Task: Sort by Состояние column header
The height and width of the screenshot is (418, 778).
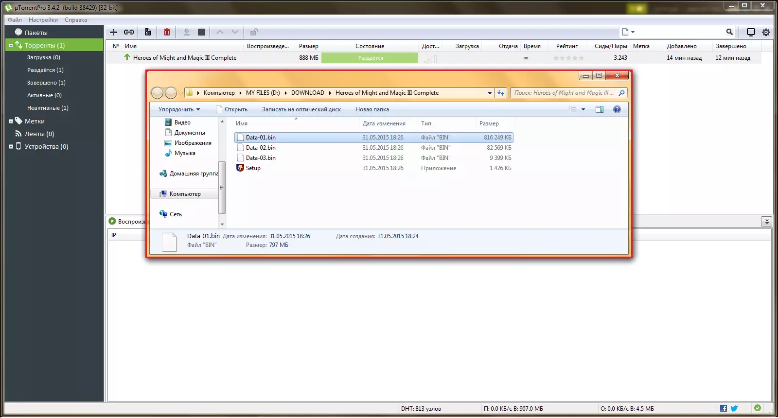Action: [370, 46]
